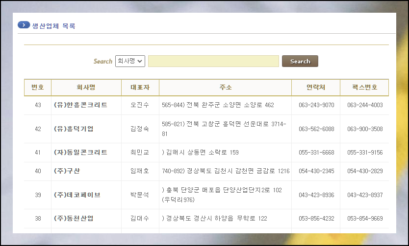Viewport: 409px width, 246px height.
Task: Open company (주)데코페이브
Action: tap(77, 195)
